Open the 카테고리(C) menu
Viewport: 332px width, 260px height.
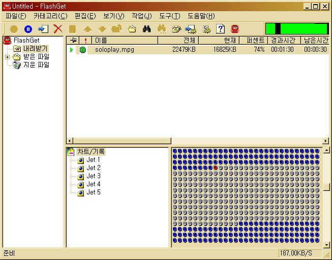[50, 16]
